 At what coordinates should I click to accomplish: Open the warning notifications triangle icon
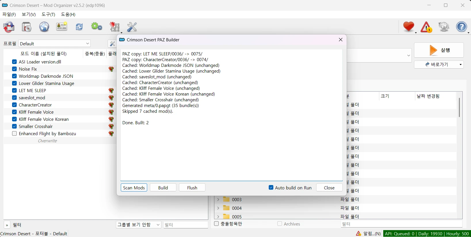pos(426,27)
